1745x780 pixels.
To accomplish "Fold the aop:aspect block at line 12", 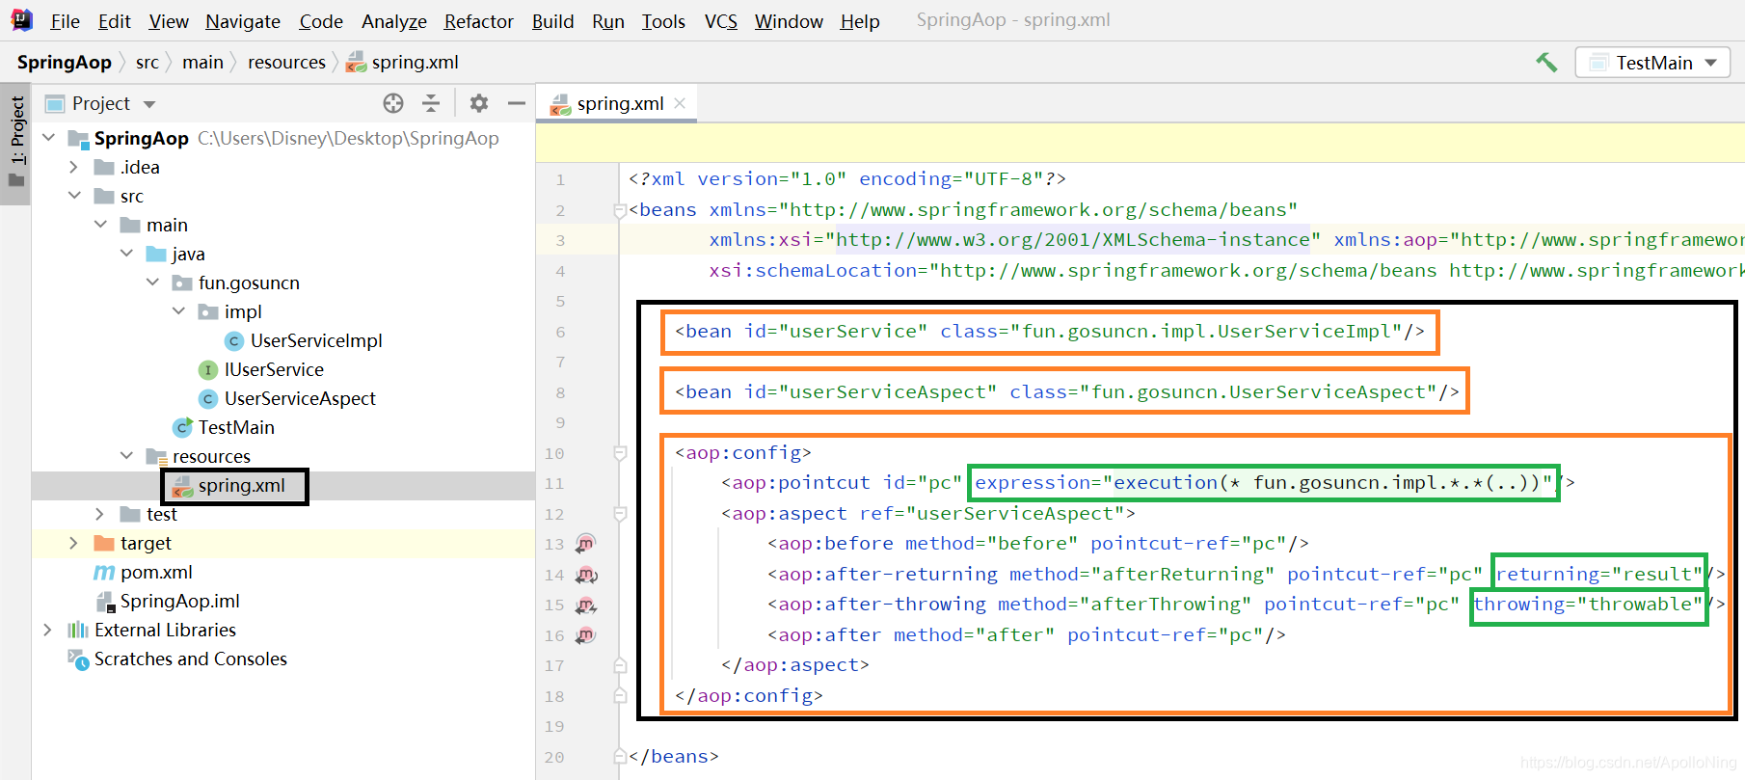I will point(620,514).
